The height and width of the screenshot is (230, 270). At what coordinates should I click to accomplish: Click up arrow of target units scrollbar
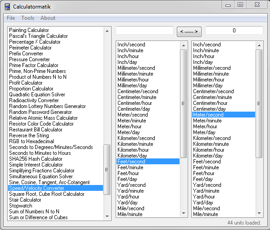[259, 45]
